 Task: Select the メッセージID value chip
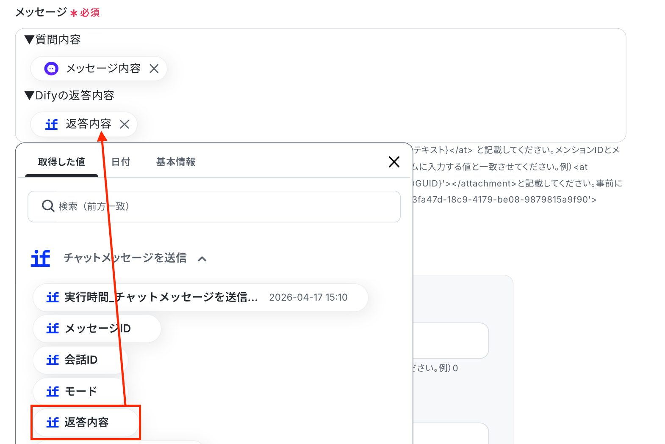point(97,329)
